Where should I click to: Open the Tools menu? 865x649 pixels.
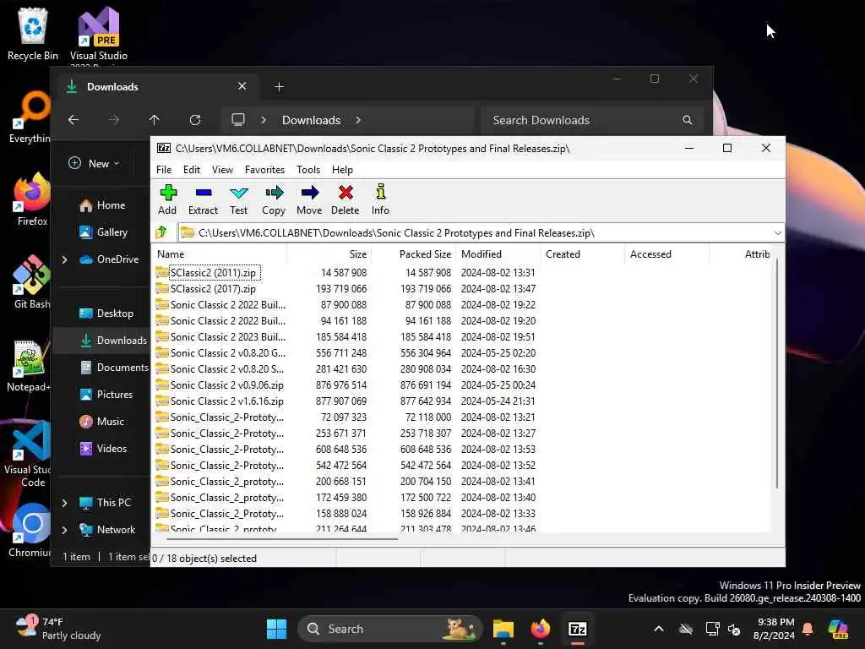(308, 170)
